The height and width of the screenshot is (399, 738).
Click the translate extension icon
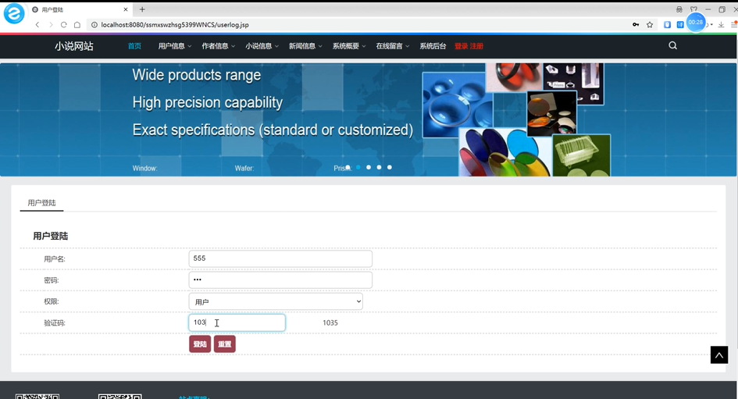680,24
